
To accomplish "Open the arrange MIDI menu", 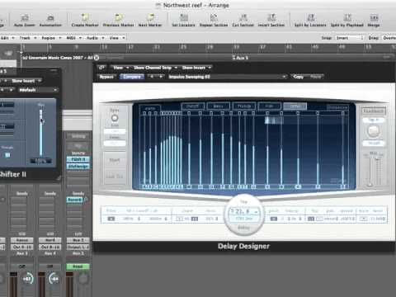I will pos(74,38).
